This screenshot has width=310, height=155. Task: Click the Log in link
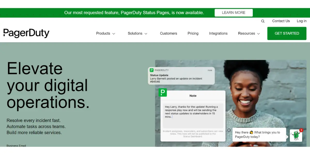point(301,21)
